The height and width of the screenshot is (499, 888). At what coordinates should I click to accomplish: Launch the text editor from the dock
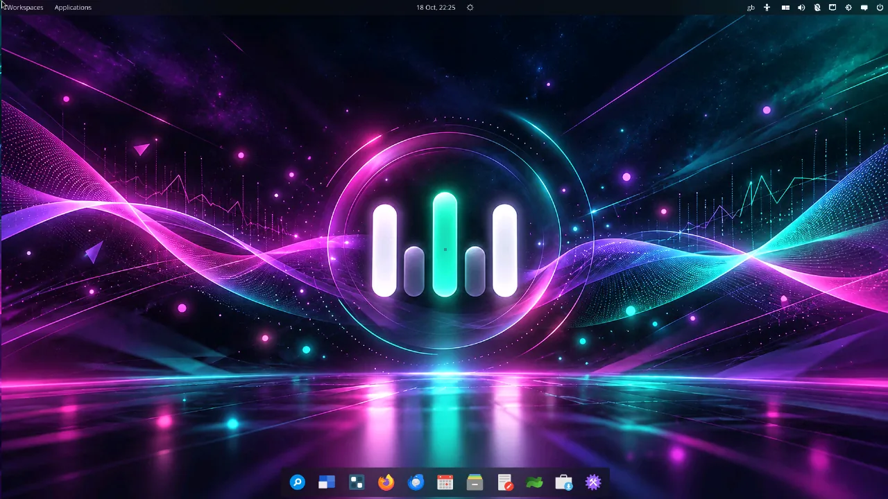coord(504,482)
